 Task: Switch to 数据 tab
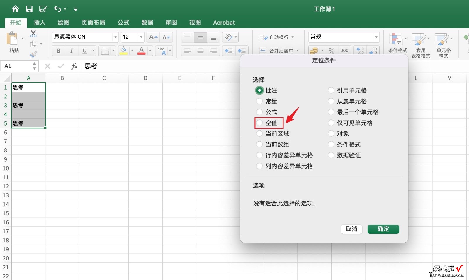coord(147,23)
